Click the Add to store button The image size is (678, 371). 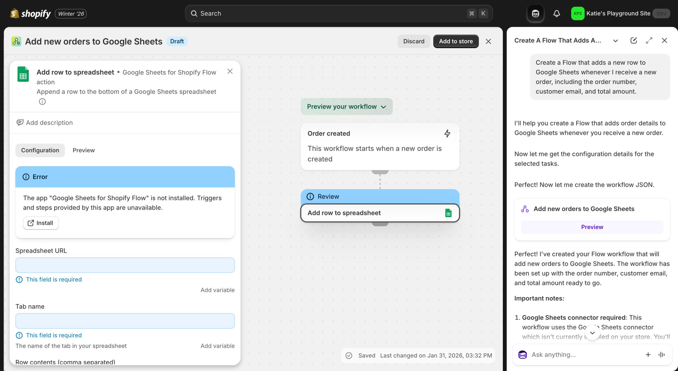pos(456,41)
